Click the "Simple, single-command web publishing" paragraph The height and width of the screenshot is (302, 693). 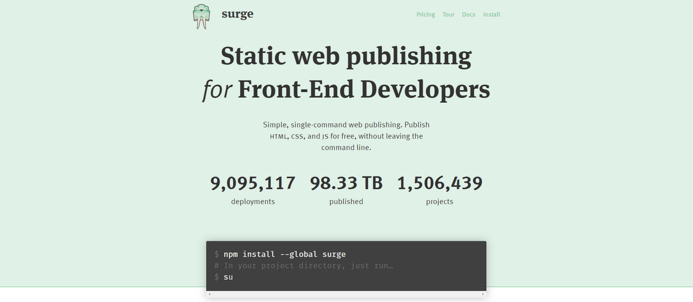click(346, 136)
